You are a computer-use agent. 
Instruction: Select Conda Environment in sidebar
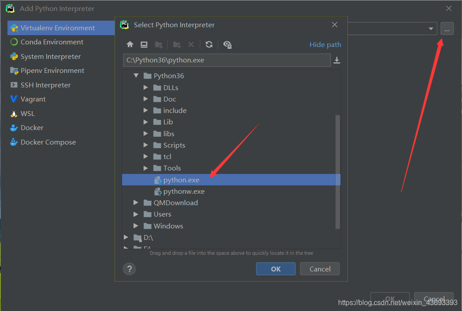pyautogui.click(x=61, y=42)
